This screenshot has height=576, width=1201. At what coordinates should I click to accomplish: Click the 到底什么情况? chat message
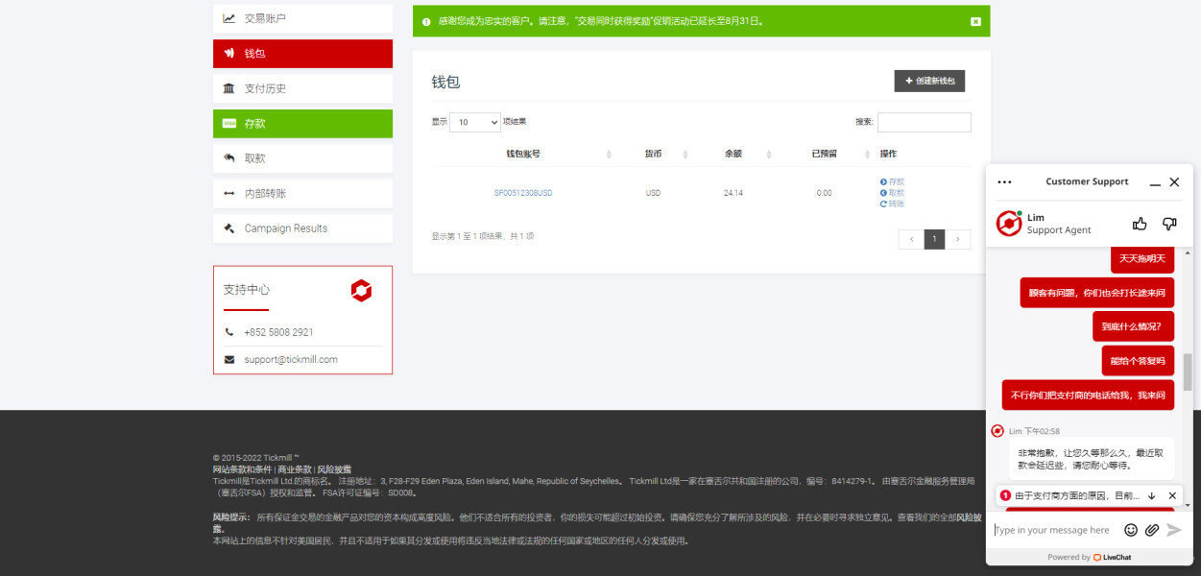pos(1133,326)
